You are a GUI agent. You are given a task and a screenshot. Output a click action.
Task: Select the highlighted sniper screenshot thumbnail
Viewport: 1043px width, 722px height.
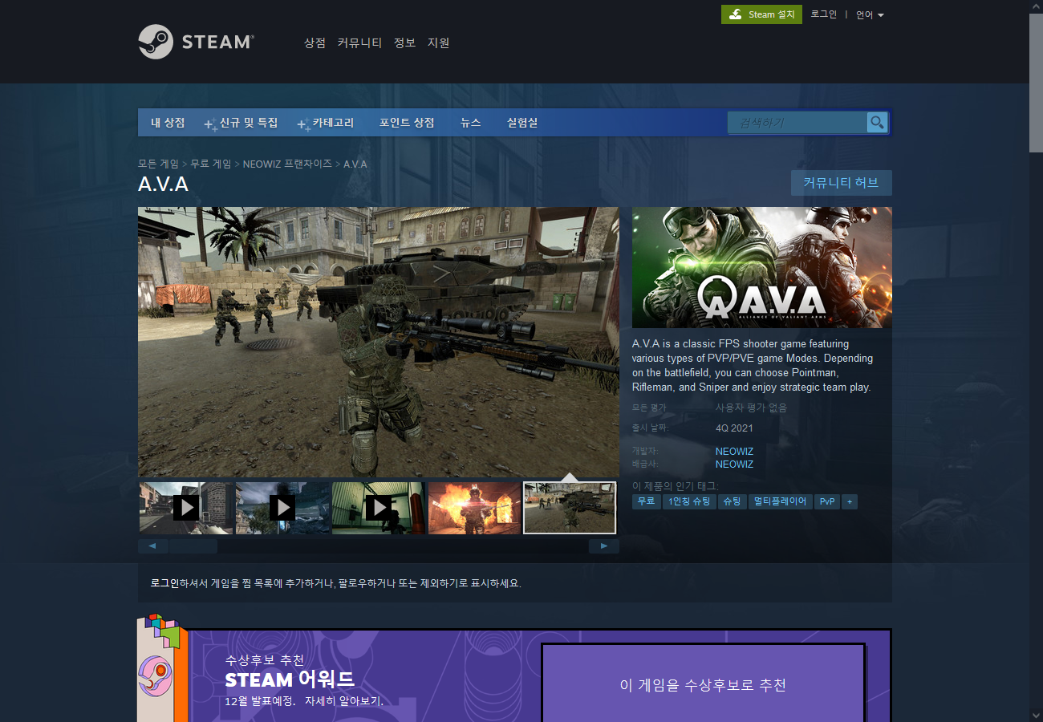tap(570, 508)
